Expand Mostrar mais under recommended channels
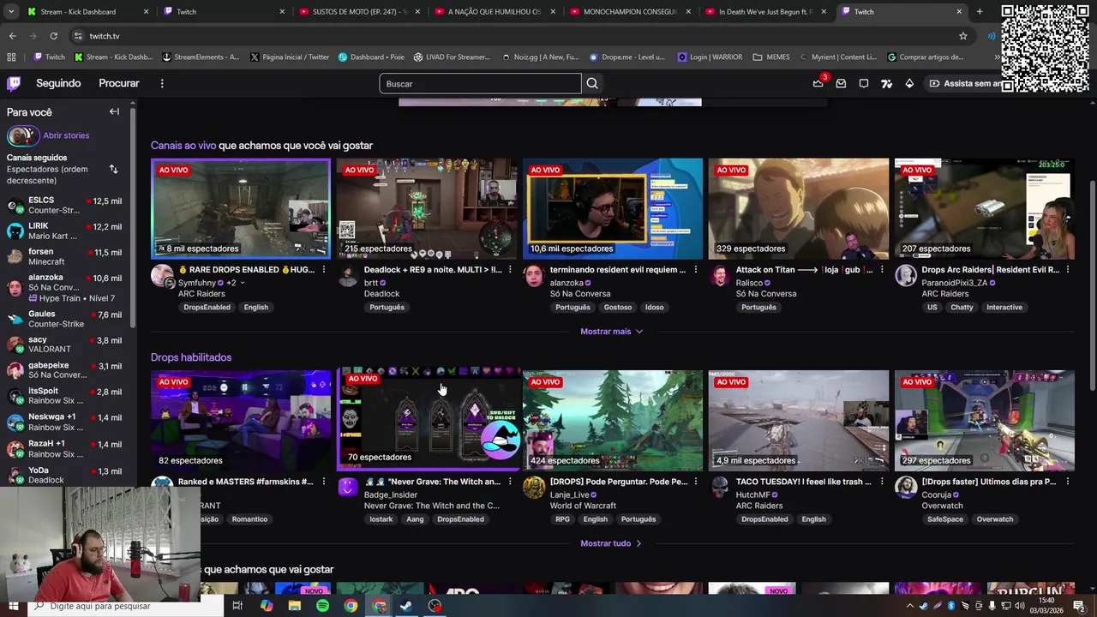The image size is (1097, 617). pos(612,332)
